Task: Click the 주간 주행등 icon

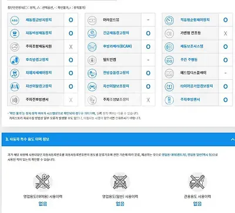Action: [169, 60]
